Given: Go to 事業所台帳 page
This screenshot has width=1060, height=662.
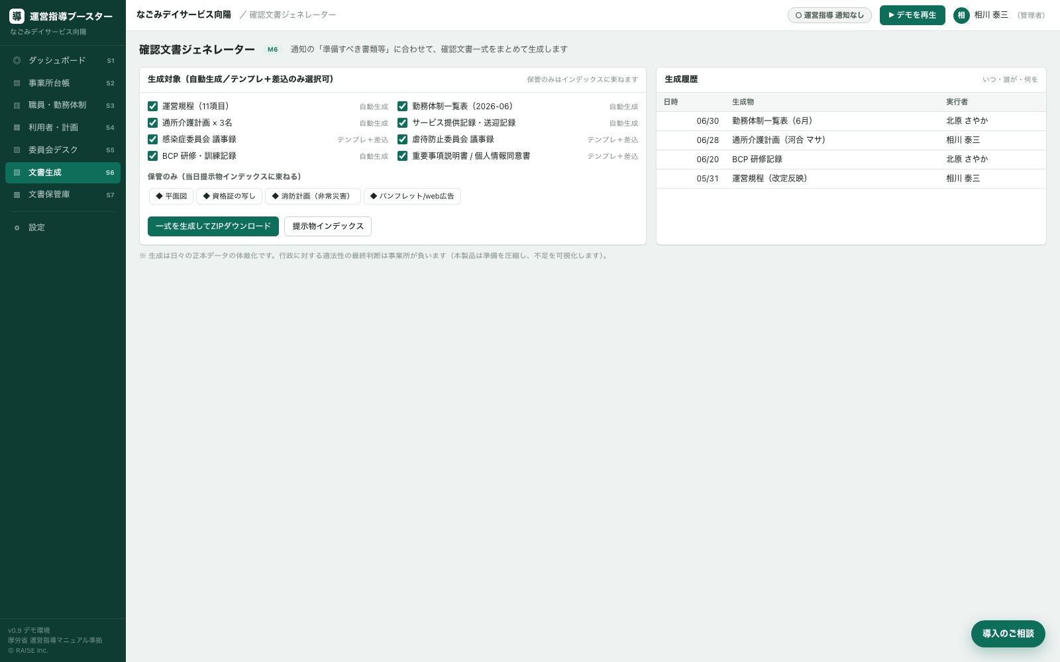Looking at the screenshot, I should click(x=63, y=83).
